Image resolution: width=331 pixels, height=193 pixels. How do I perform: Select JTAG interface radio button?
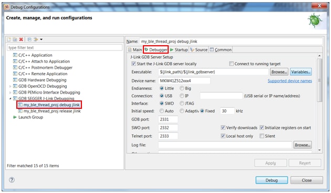pos(182,104)
